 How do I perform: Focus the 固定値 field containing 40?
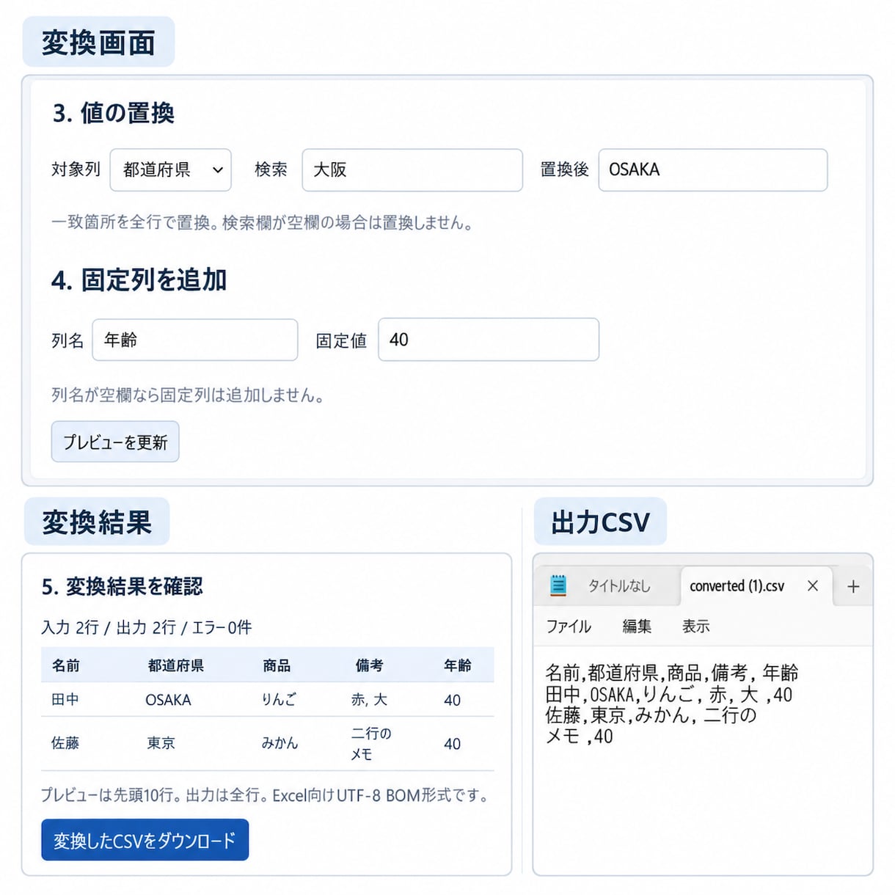pyautogui.click(x=489, y=340)
